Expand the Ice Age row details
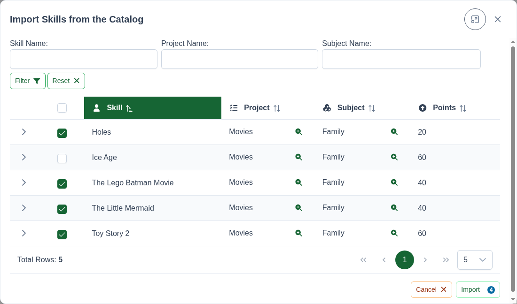Screen dimensions: 517x304 (24, 157)
